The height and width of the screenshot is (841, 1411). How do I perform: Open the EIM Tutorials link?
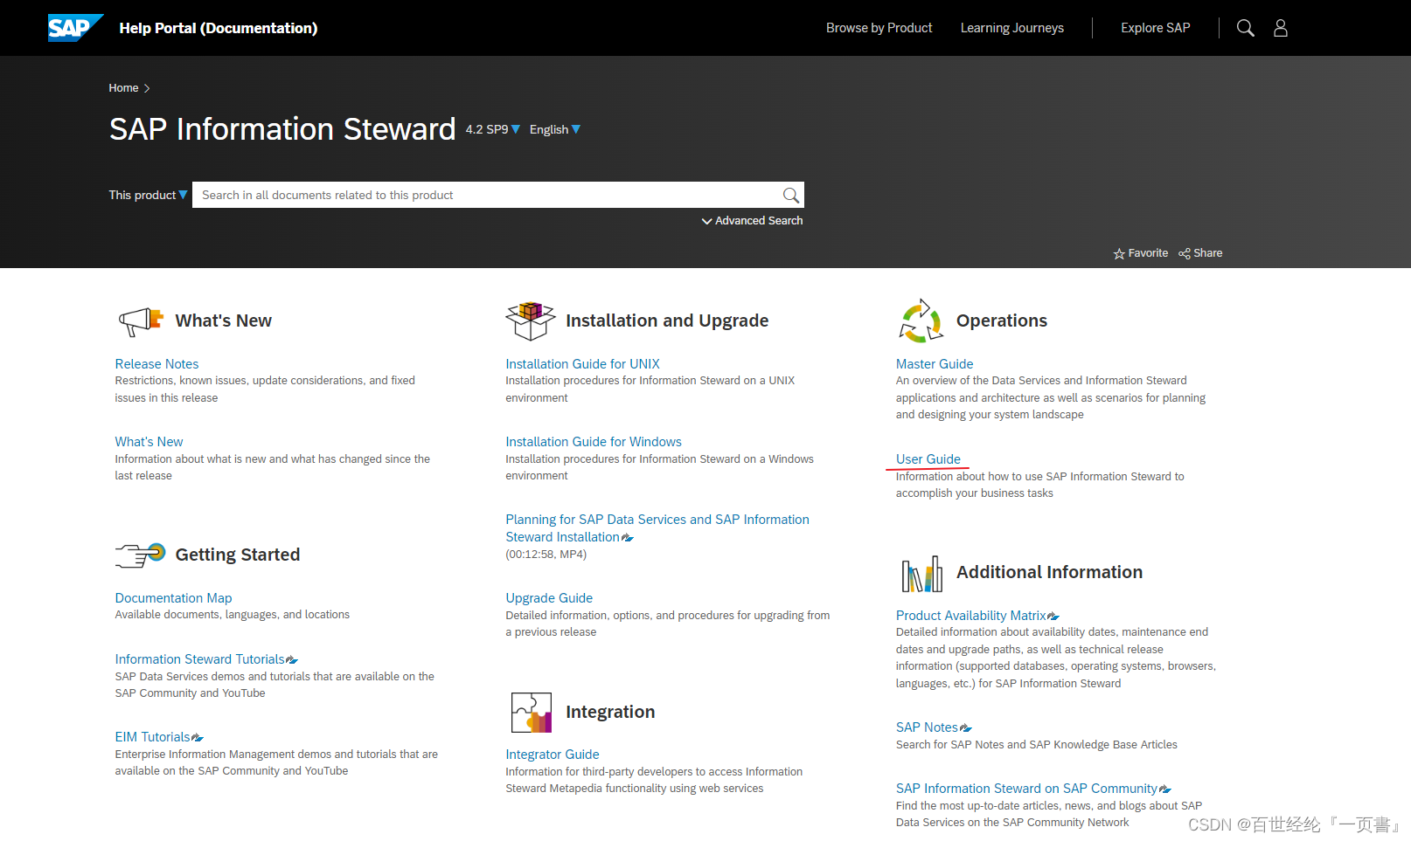pyautogui.click(x=152, y=737)
